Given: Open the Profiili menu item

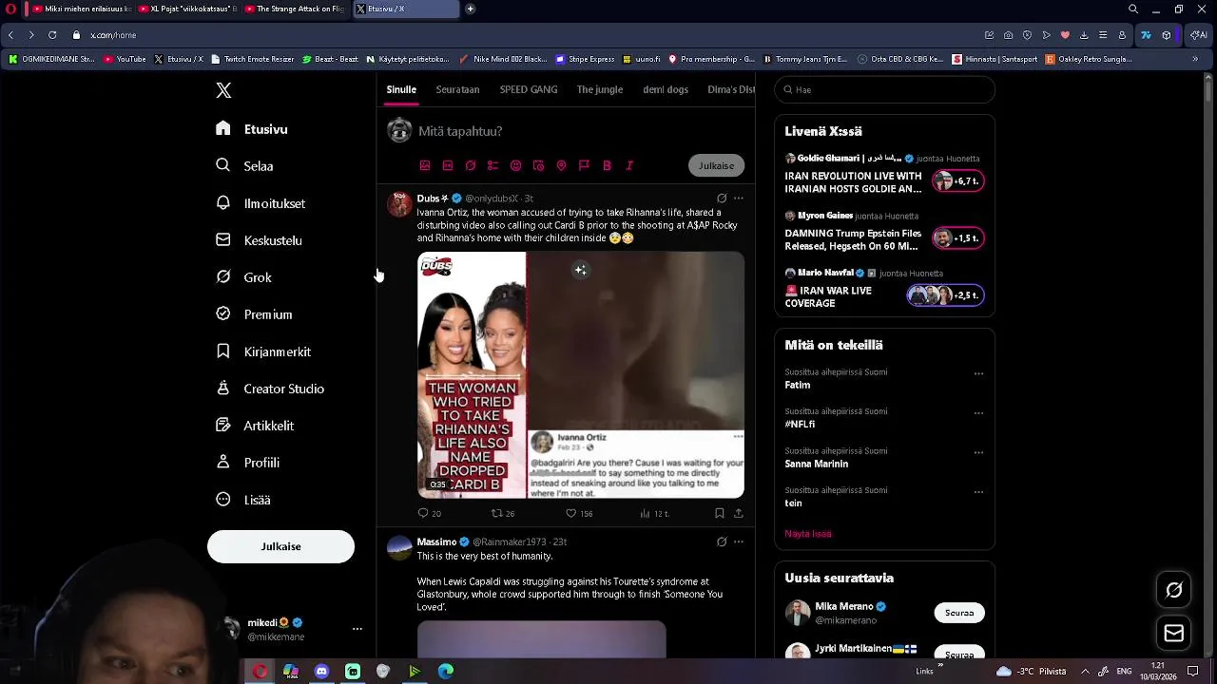Looking at the screenshot, I should point(247,463).
